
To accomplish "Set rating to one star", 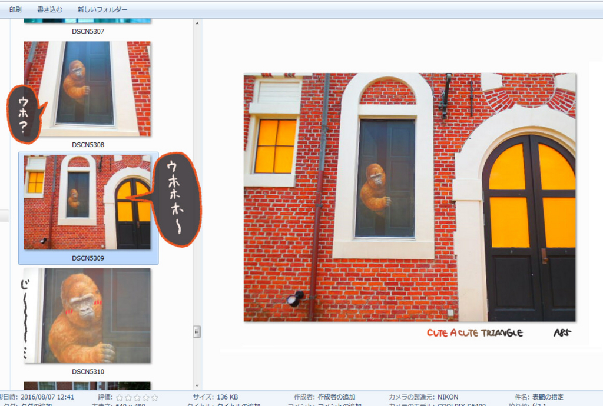I will click(120, 398).
